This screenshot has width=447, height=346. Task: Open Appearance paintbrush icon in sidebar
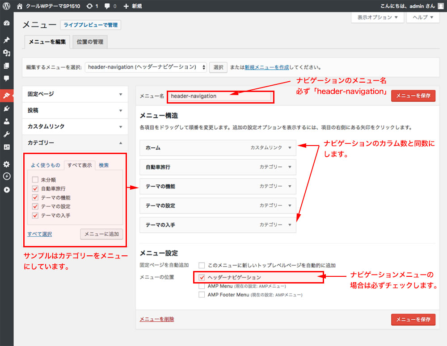7,96
